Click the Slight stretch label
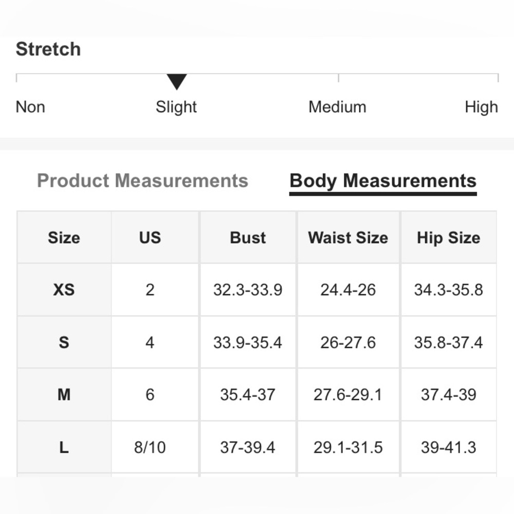Image resolution: width=514 pixels, height=514 pixels. click(176, 107)
